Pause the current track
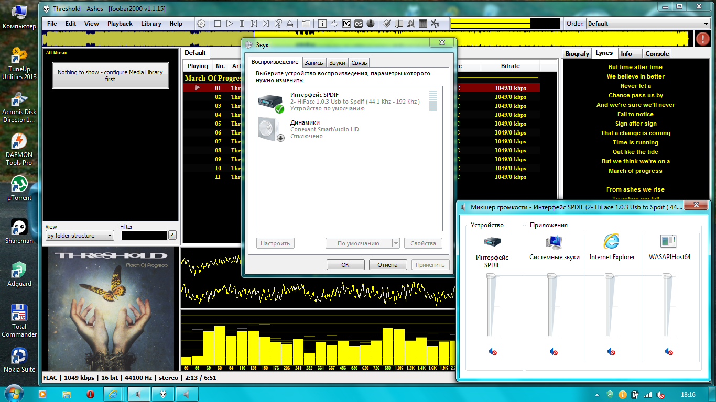The height and width of the screenshot is (402, 716). tap(242, 24)
